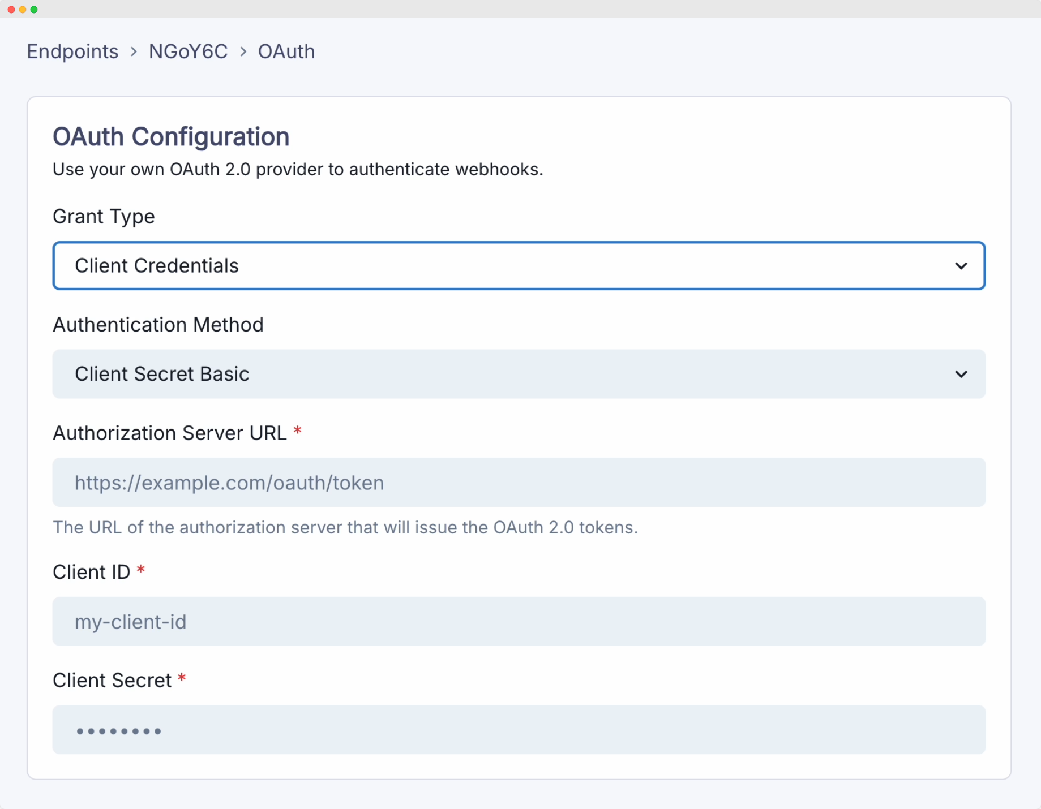Select the Client Credentials value in Grant Type
Image resolution: width=1041 pixels, height=809 pixels.
pos(156,266)
